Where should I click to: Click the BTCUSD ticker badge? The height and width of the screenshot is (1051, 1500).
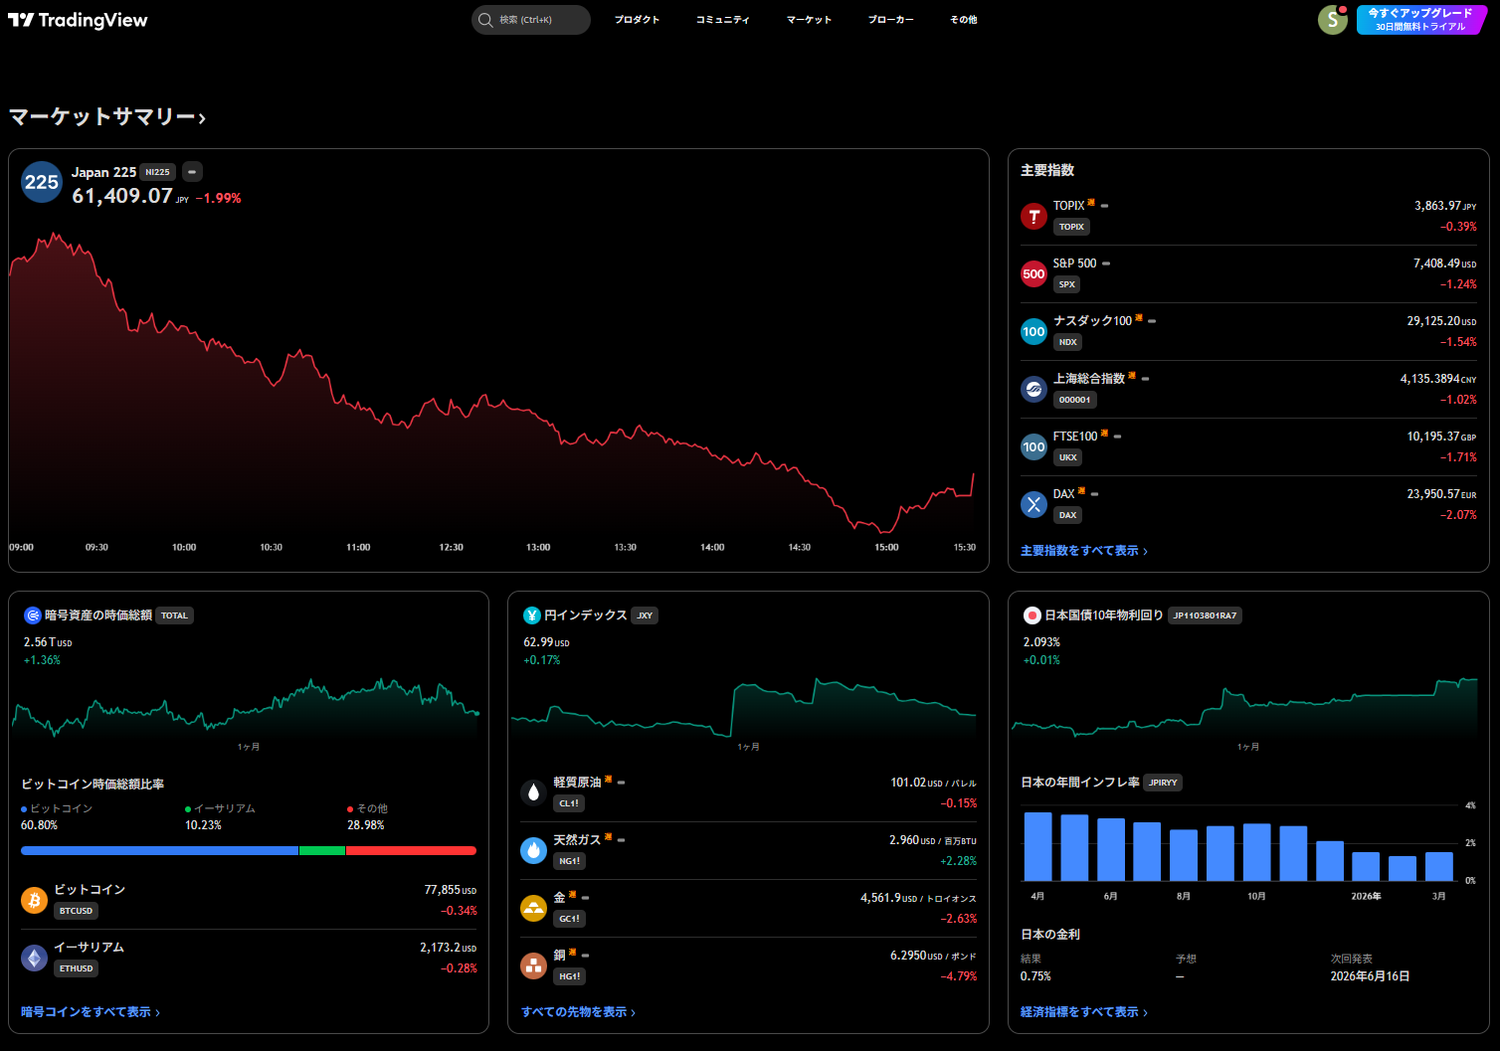point(77,911)
